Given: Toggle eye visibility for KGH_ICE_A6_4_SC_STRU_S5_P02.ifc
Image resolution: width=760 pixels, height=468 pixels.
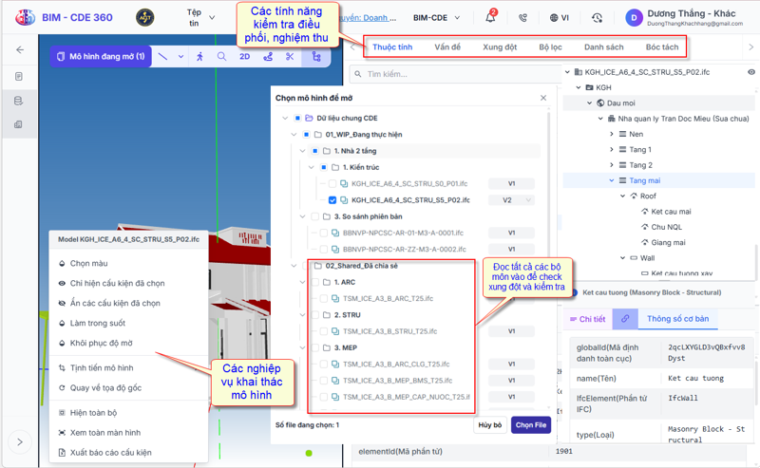Looking at the screenshot, I should (x=751, y=72).
